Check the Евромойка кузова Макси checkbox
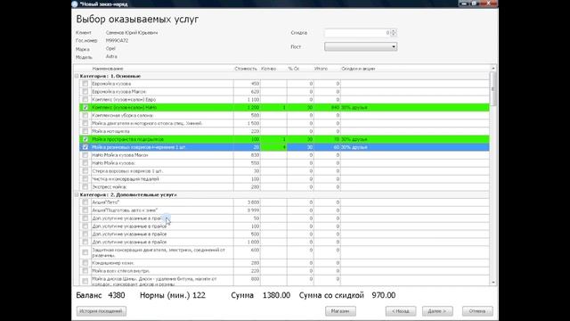 point(85,92)
